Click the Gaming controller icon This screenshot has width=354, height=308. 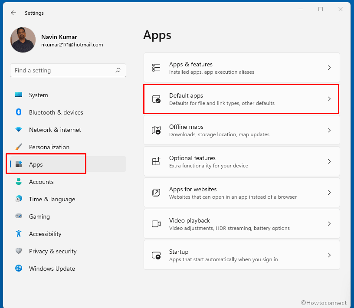tap(19, 216)
